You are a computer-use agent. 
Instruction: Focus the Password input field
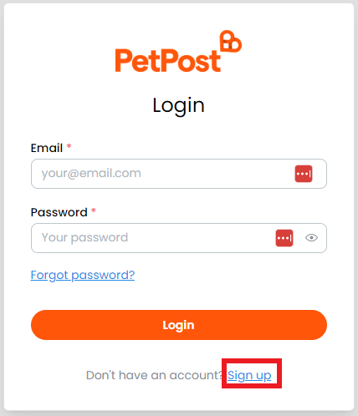tap(179, 238)
